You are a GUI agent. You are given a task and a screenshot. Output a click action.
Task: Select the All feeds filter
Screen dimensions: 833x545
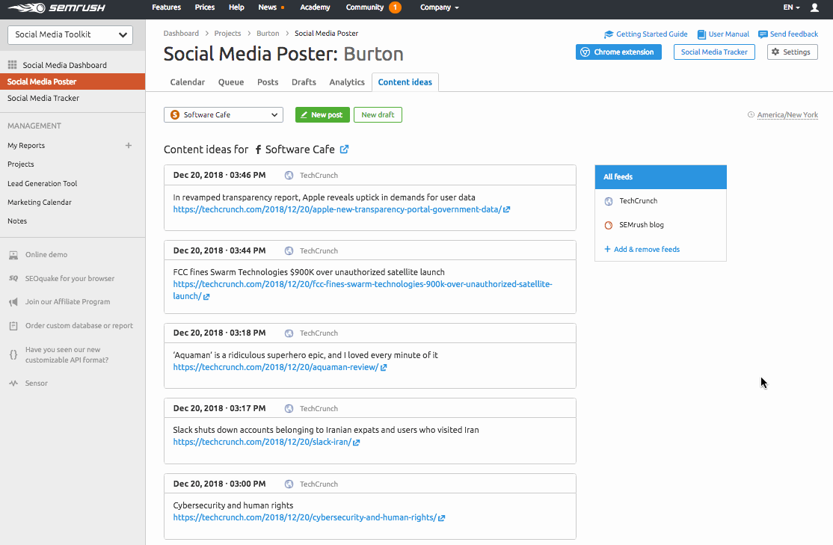[660, 177]
